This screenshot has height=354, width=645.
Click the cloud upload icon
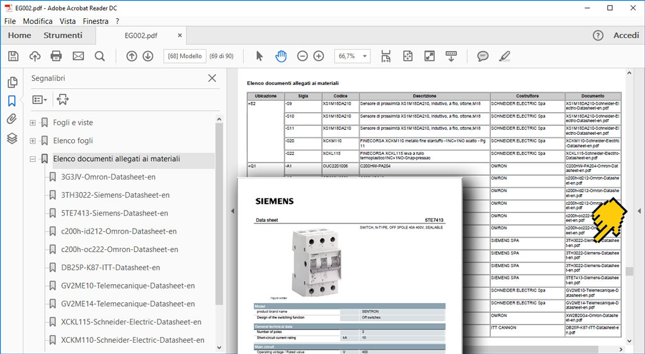(35, 56)
